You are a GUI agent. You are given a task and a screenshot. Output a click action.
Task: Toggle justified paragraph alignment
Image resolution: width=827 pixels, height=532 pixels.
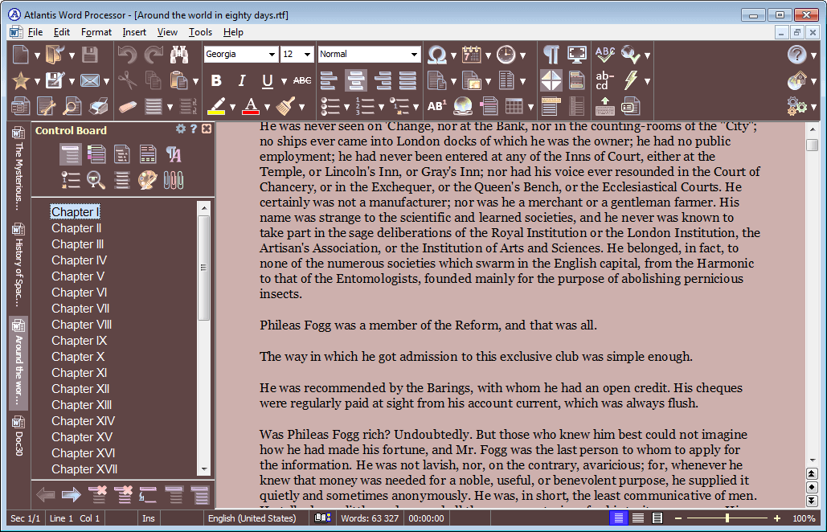[407, 80]
